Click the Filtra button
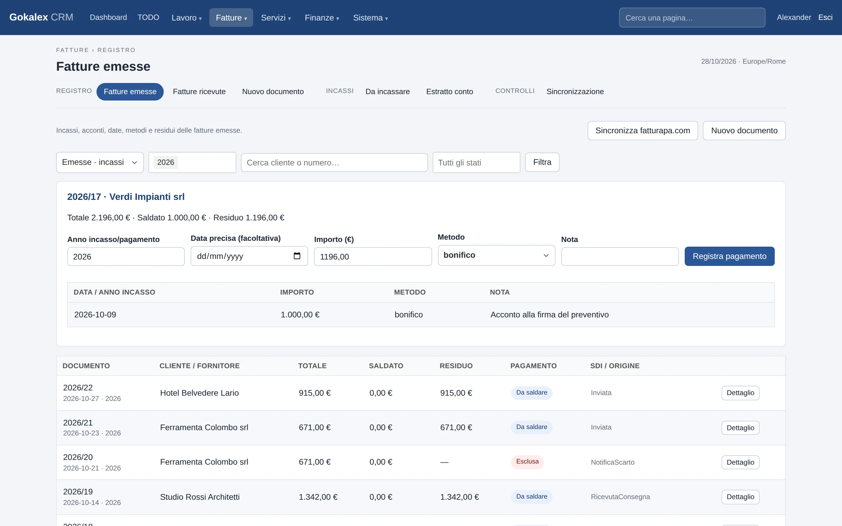The width and height of the screenshot is (842, 526). click(x=542, y=162)
